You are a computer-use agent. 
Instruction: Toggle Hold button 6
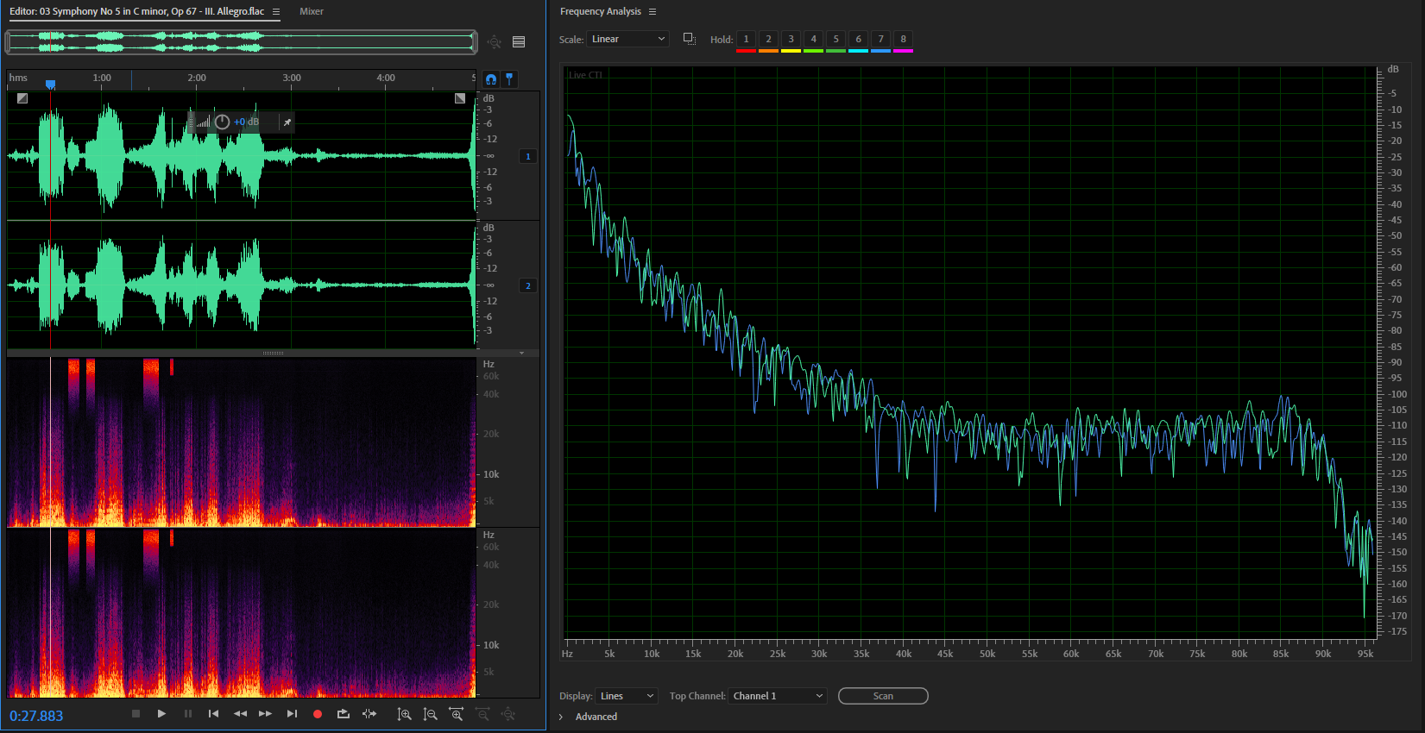859,39
